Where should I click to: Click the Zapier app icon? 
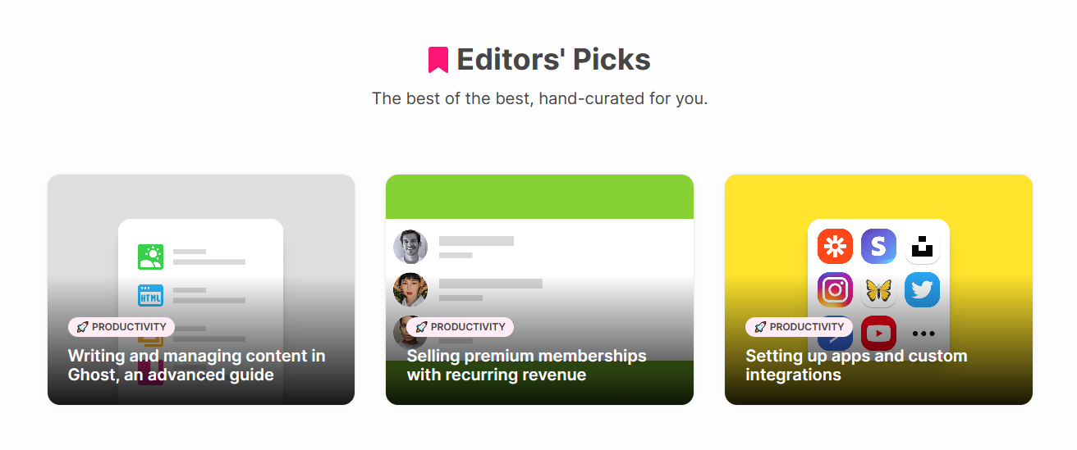point(835,247)
